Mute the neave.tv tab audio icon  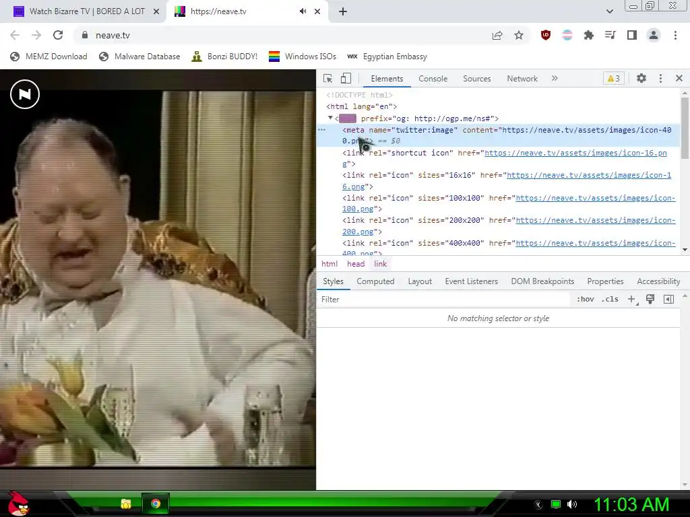click(x=303, y=11)
